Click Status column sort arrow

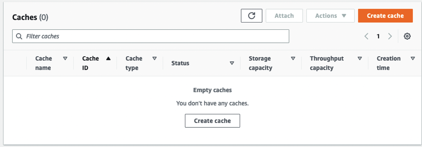232,63
